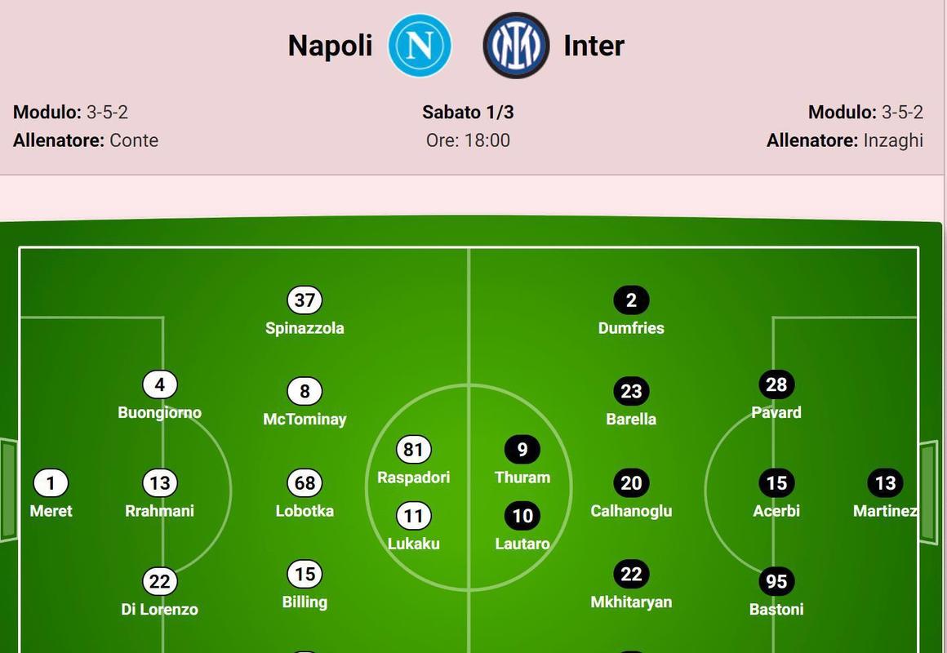Select goalkeeper Meret's number 1 badge
Image resolution: width=947 pixels, height=653 pixels.
point(51,482)
